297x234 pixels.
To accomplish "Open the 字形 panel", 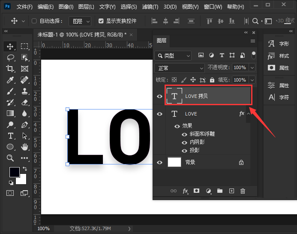I will 279,44.
